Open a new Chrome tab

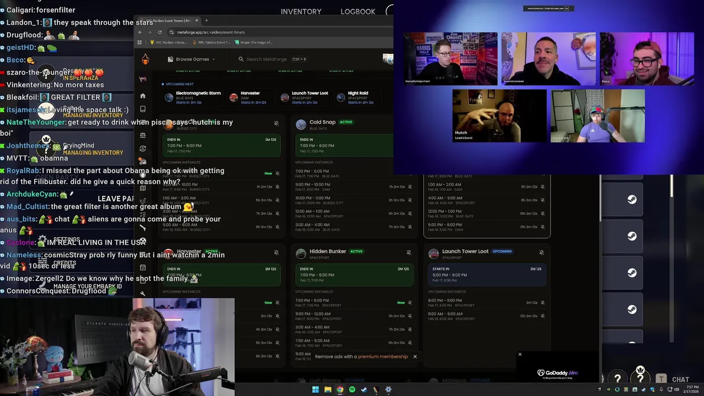206,20
